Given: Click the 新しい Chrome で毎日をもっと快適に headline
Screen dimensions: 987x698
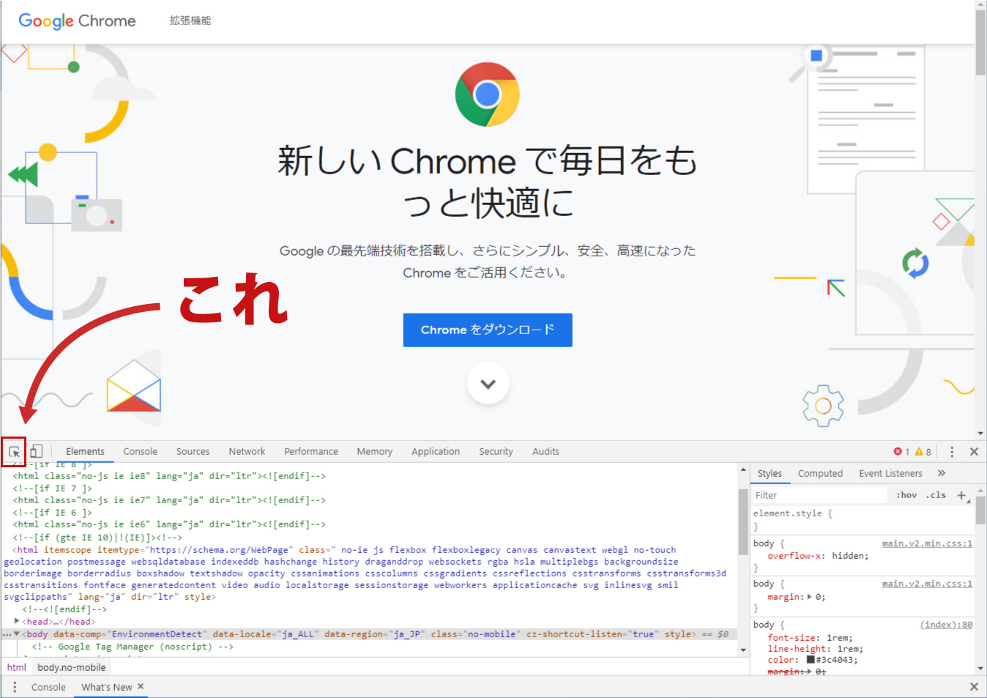Looking at the screenshot, I should tap(488, 181).
